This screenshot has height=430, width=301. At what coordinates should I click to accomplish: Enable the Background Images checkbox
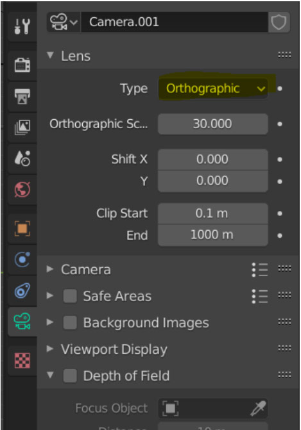(70, 322)
